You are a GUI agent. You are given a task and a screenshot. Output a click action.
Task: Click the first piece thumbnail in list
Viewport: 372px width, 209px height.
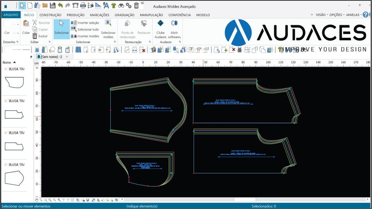click(x=14, y=82)
